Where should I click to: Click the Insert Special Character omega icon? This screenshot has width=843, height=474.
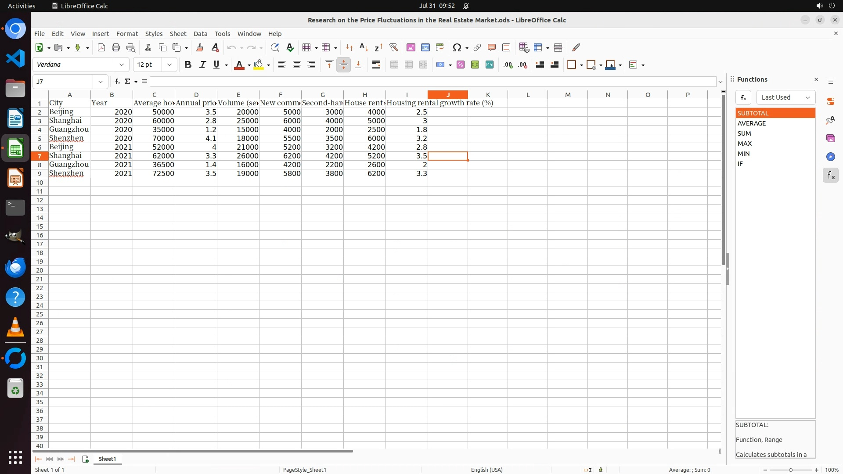pos(457,47)
